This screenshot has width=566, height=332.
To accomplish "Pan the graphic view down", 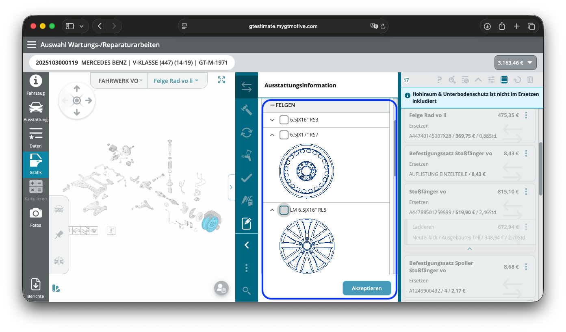I will pos(77,112).
